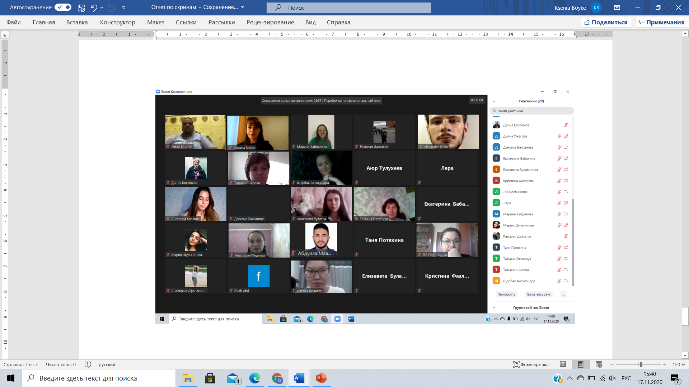Open the Примечания comments button

[662, 22]
